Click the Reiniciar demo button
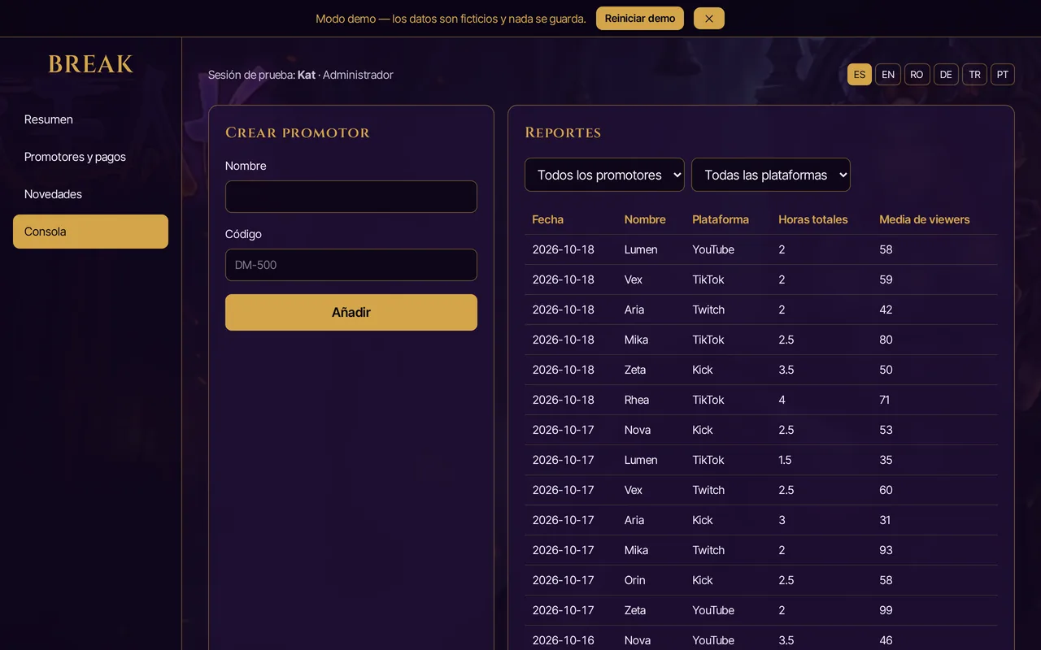1041x650 pixels. [x=640, y=19]
